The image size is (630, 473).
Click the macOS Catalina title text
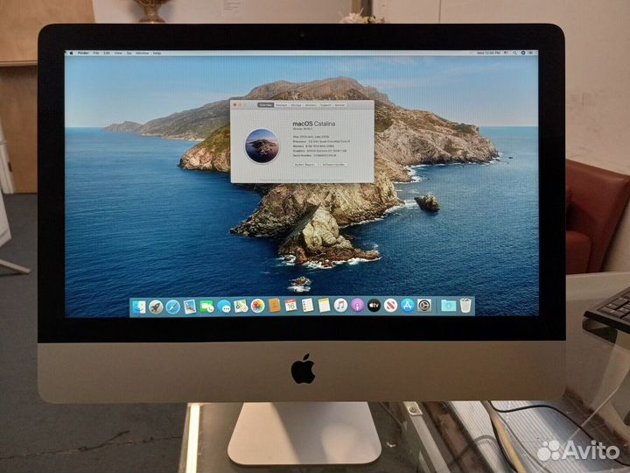[314, 124]
